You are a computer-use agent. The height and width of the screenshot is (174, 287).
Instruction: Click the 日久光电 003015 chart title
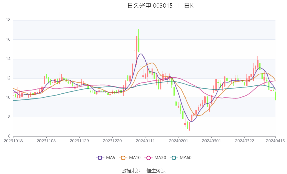150,6
